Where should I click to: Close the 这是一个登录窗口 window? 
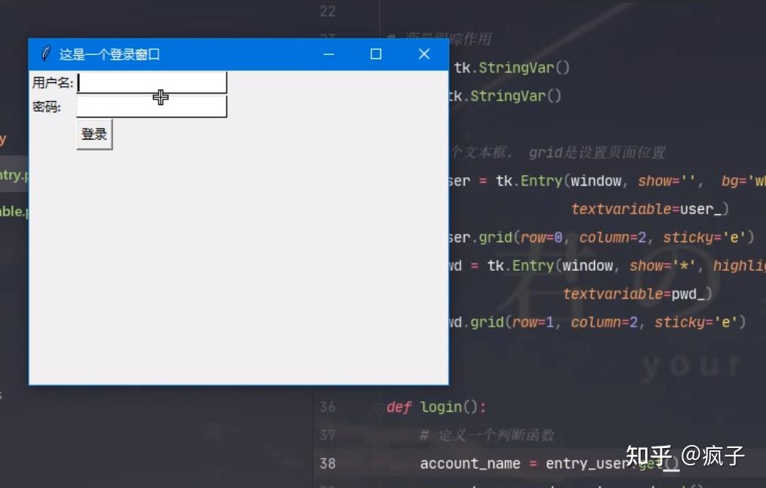[x=424, y=54]
